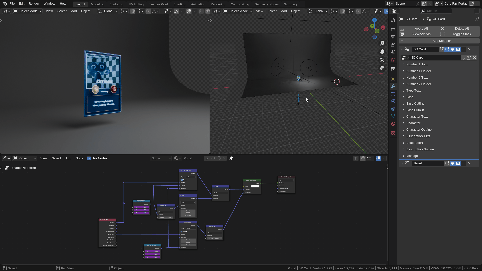Select the hand pan-view gizmo
Viewport: 482px width, 271px height.
pos(382,52)
